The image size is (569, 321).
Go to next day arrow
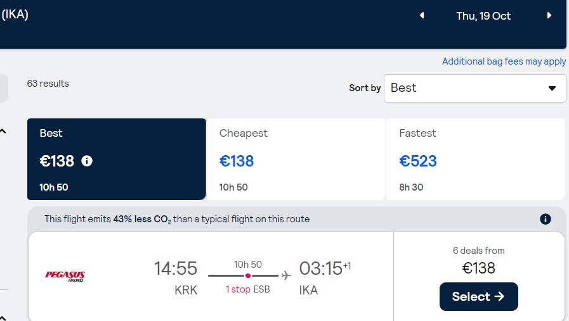point(549,15)
